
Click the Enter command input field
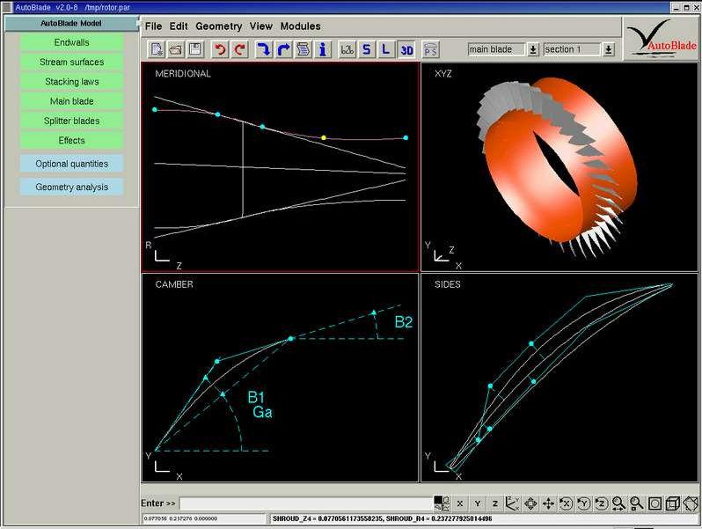point(306,503)
